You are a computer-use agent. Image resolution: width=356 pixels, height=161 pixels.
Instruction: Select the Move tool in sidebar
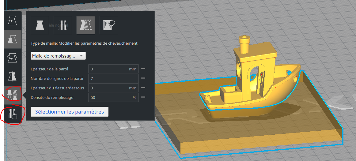(13, 21)
